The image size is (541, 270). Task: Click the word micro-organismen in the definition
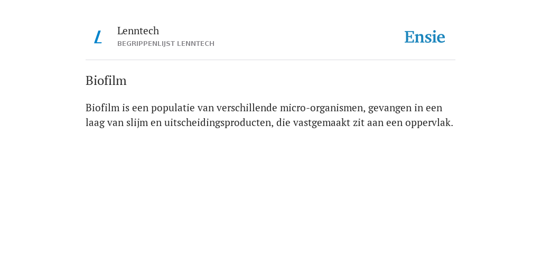[323, 108]
